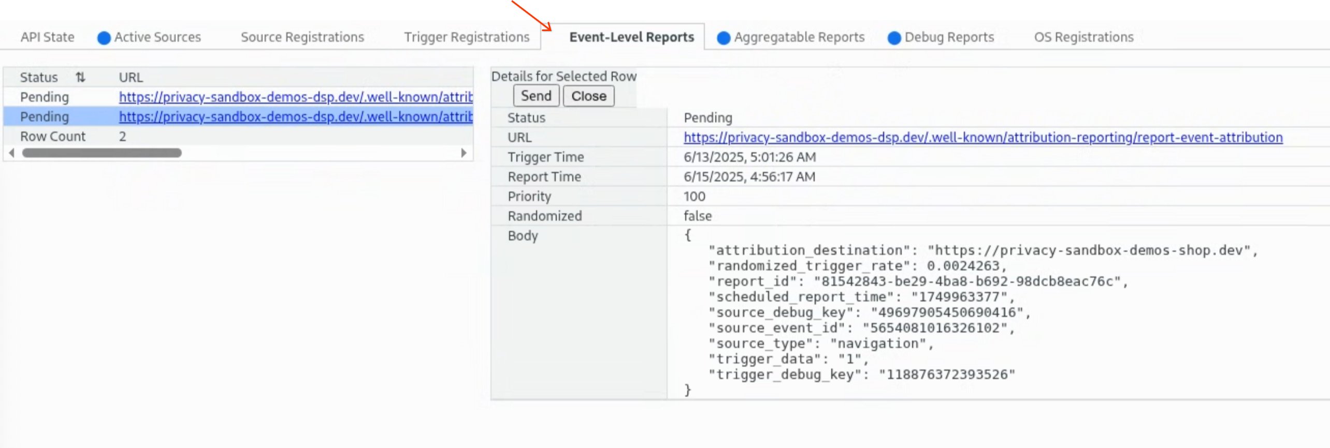
Task: Close the selected row details
Action: [x=588, y=96]
